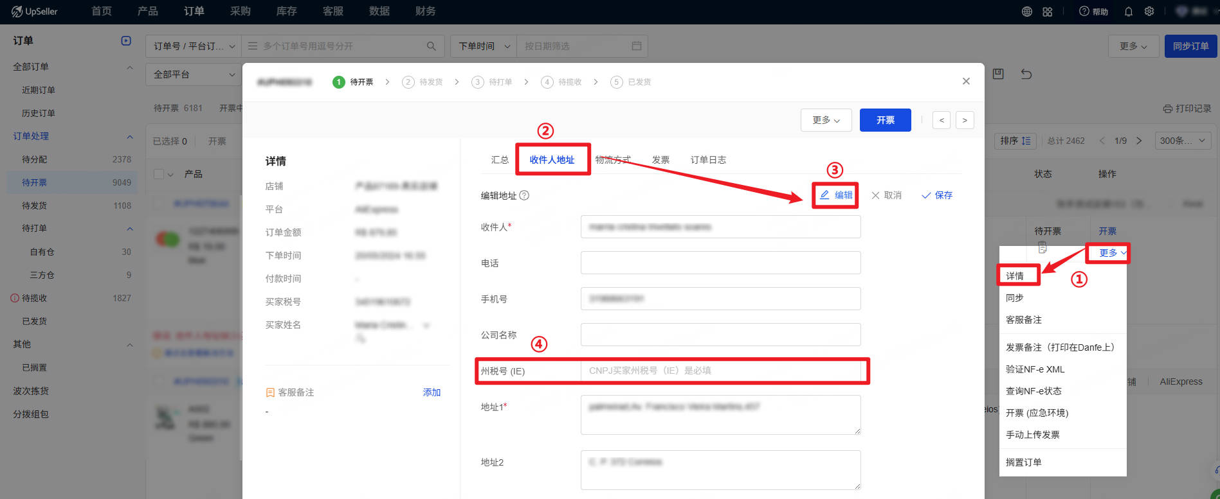Click the 客服备注 note icon
This screenshot has width=1220, height=499.
pyautogui.click(x=270, y=392)
